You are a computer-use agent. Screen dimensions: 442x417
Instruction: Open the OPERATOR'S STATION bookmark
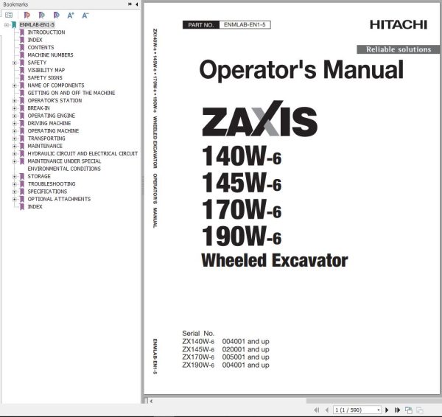pyautogui.click(x=55, y=101)
